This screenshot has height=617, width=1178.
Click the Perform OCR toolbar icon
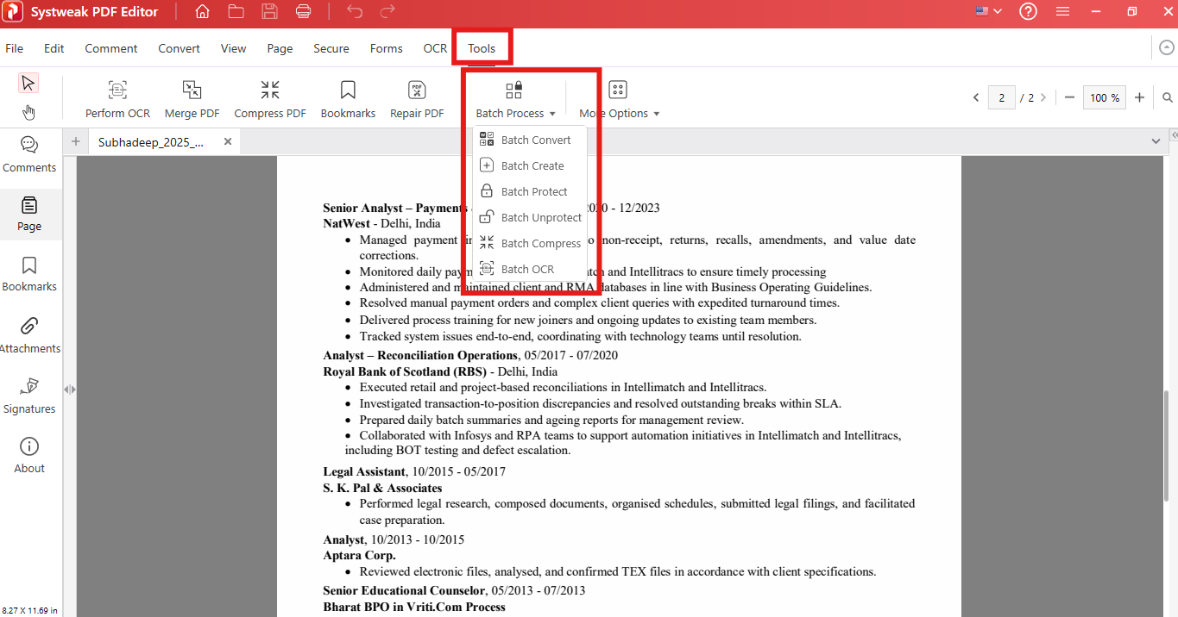[117, 99]
